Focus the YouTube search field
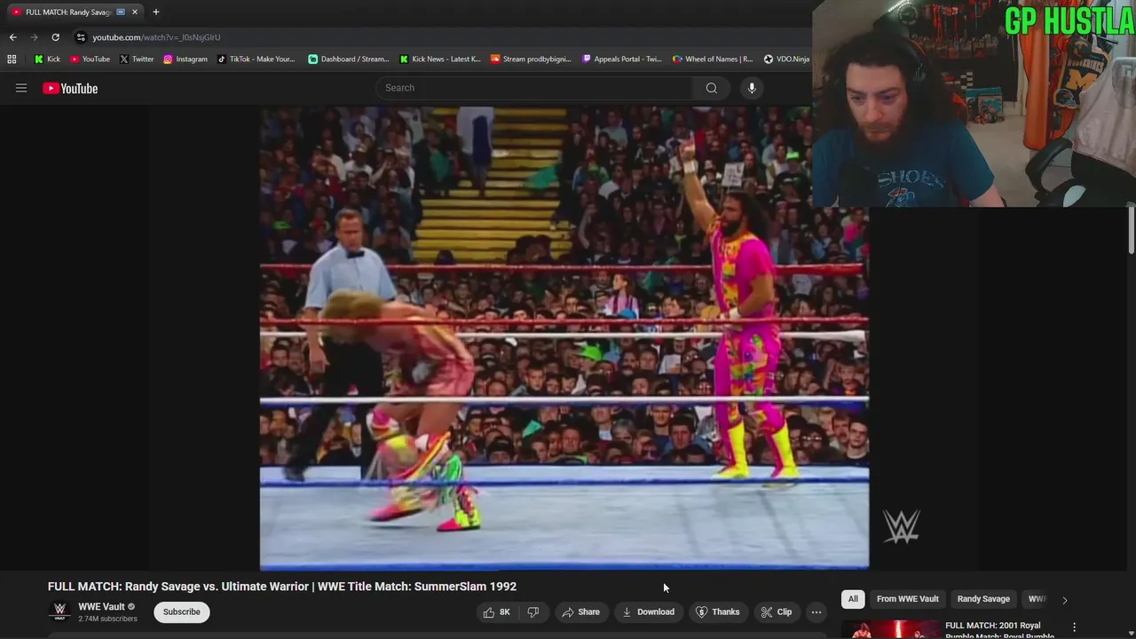The width and height of the screenshot is (1136, 639). [534, 88]
